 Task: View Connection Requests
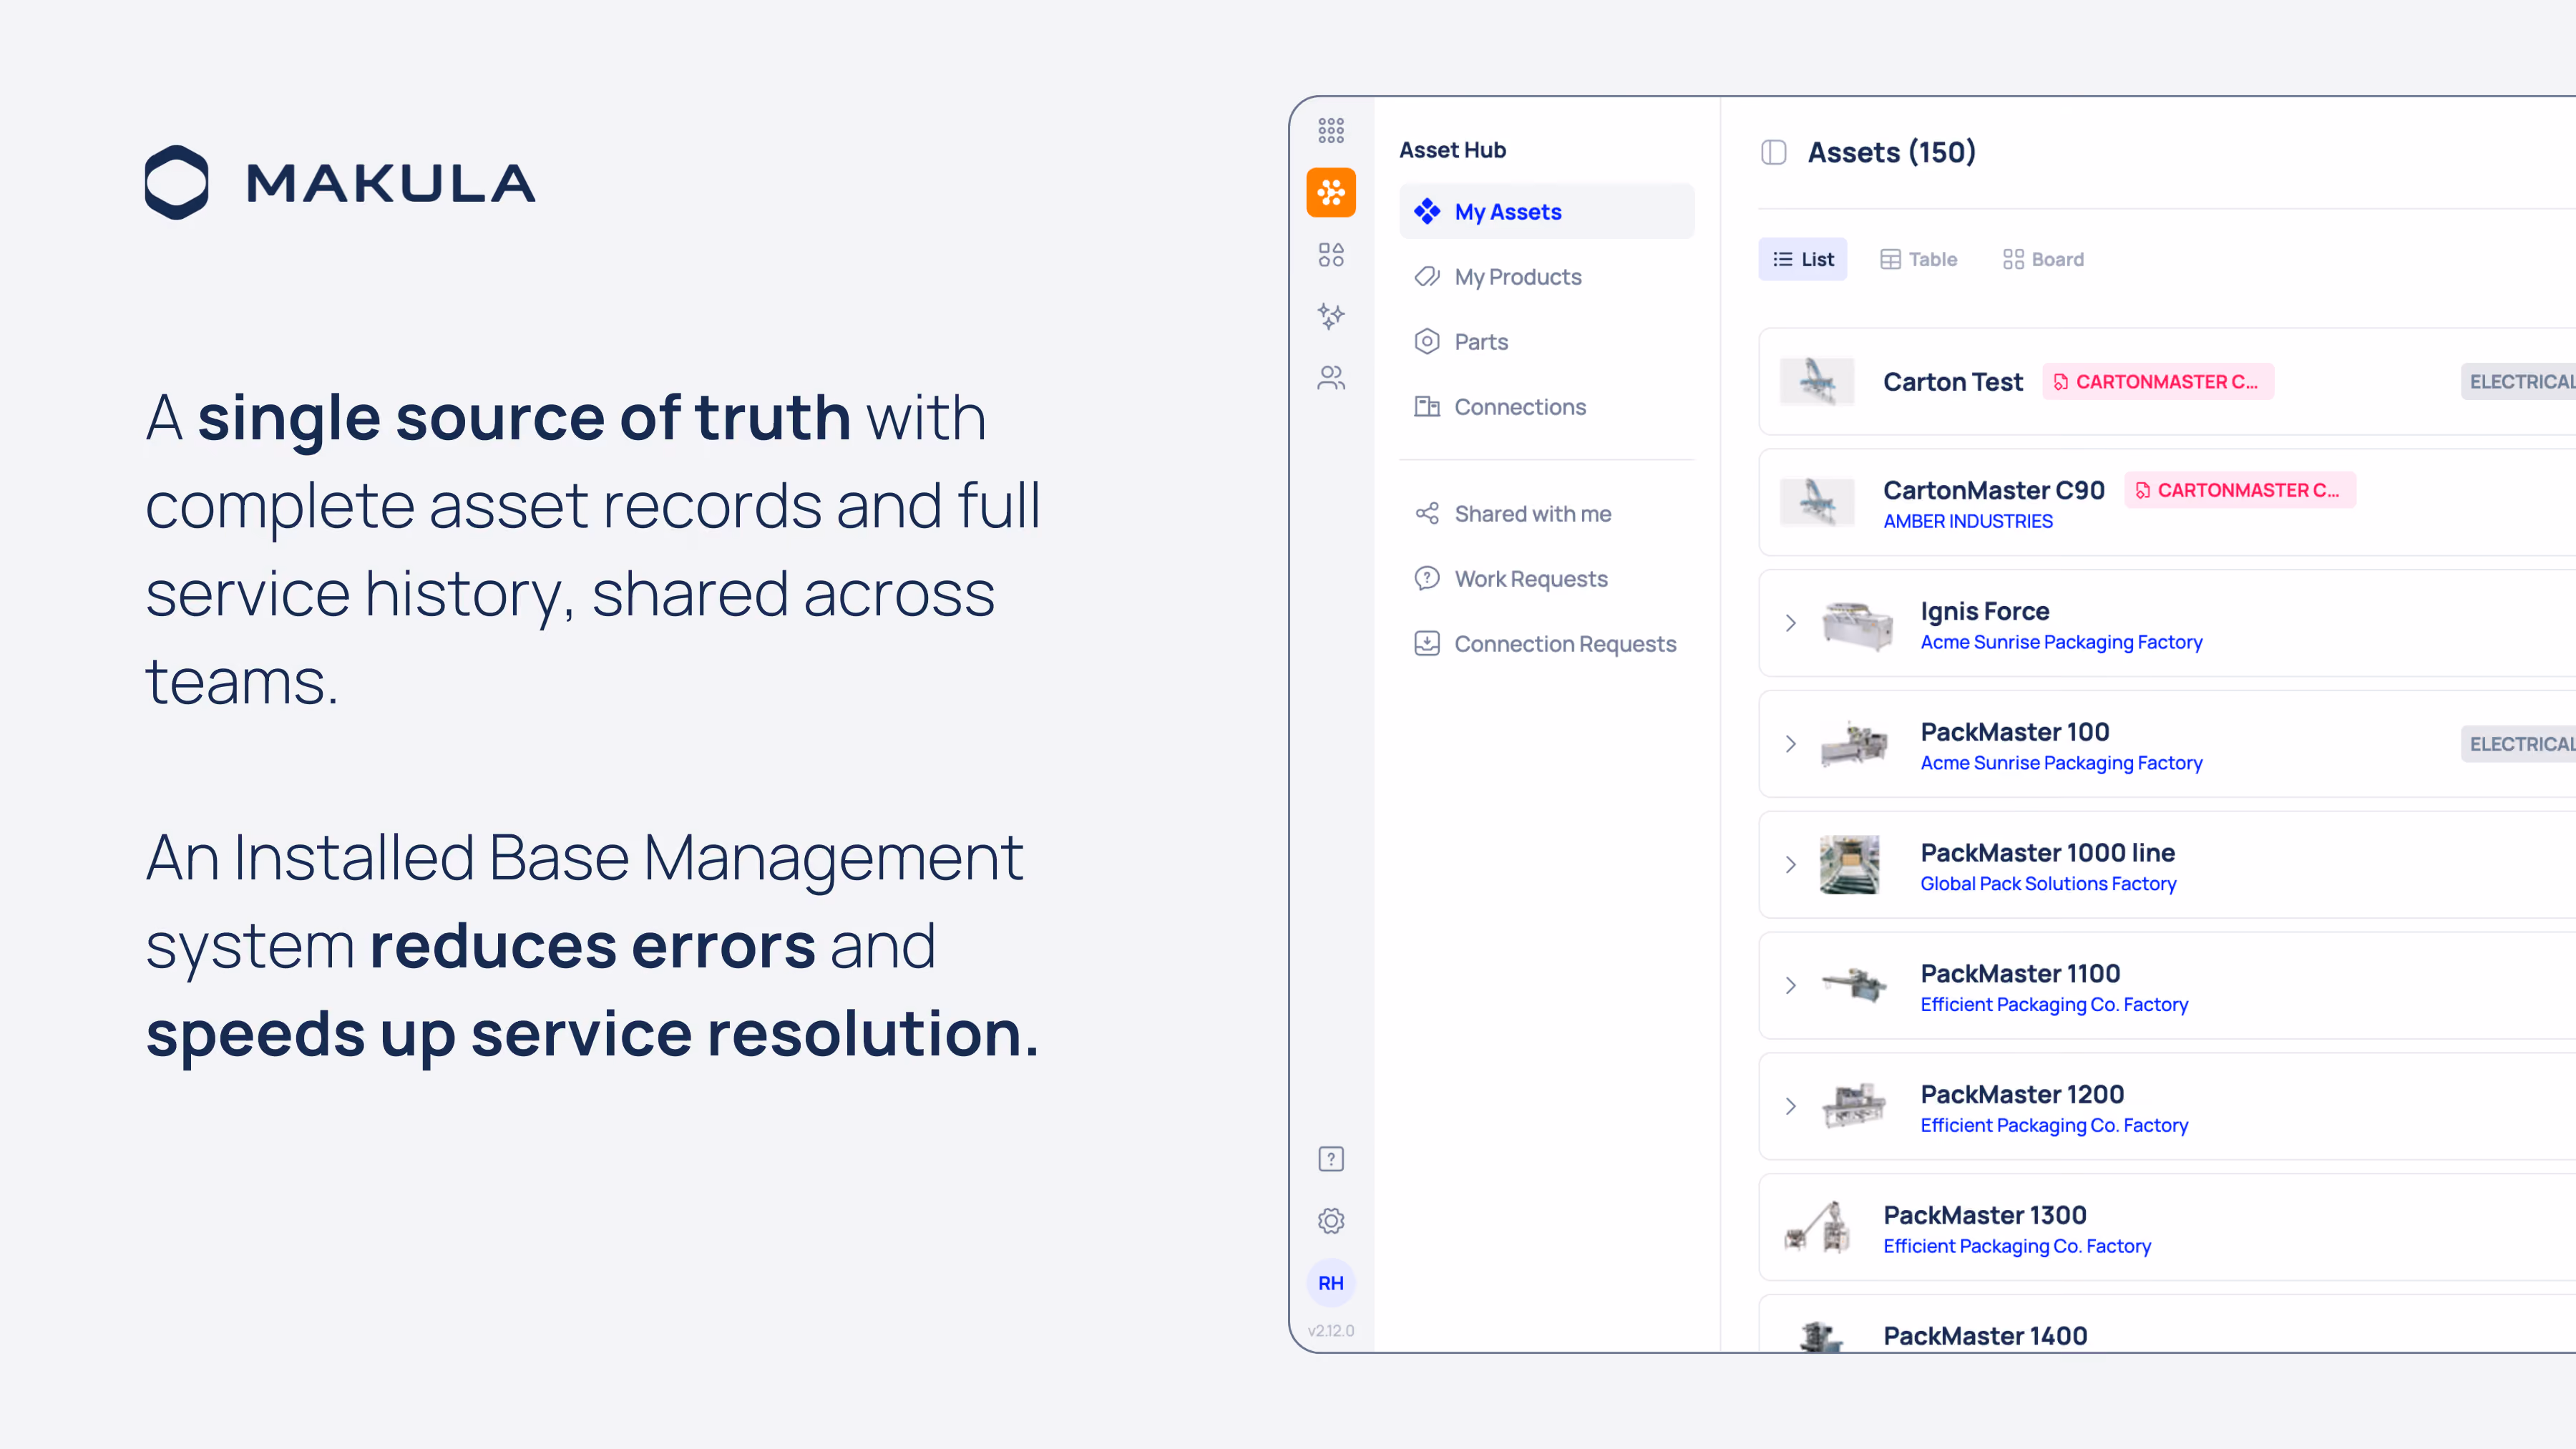[x=1547, y=644]
